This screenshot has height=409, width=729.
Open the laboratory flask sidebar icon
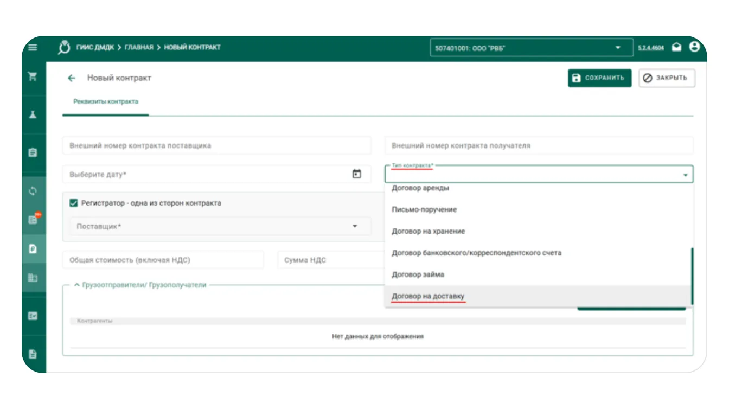tap(33, 114)
